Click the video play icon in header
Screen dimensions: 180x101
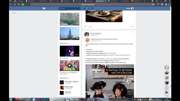point(92,8)
